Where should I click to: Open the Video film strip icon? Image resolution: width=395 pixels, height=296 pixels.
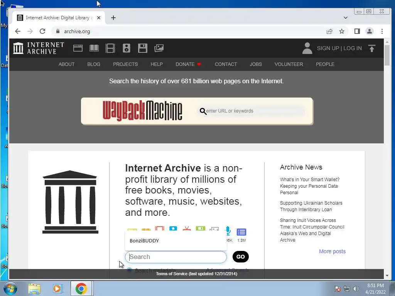(x=110, y=48)
